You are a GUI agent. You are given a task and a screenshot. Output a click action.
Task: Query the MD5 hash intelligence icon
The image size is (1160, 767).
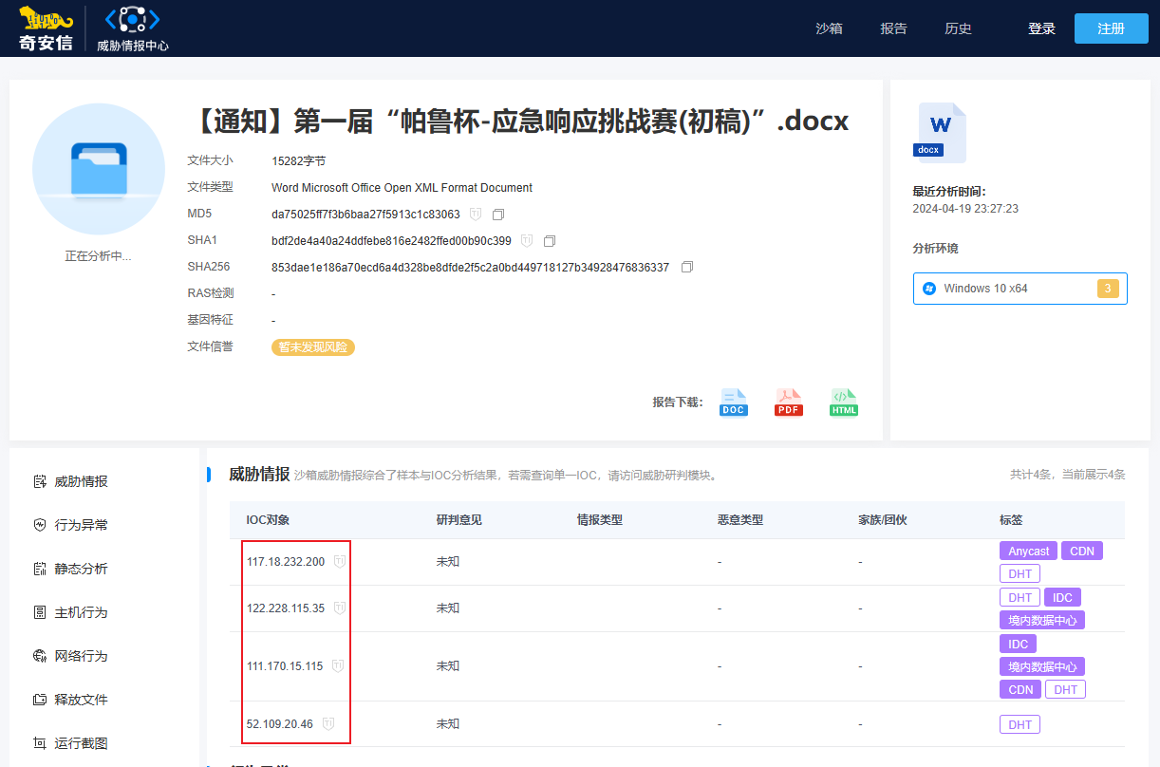tap(476, 215)
